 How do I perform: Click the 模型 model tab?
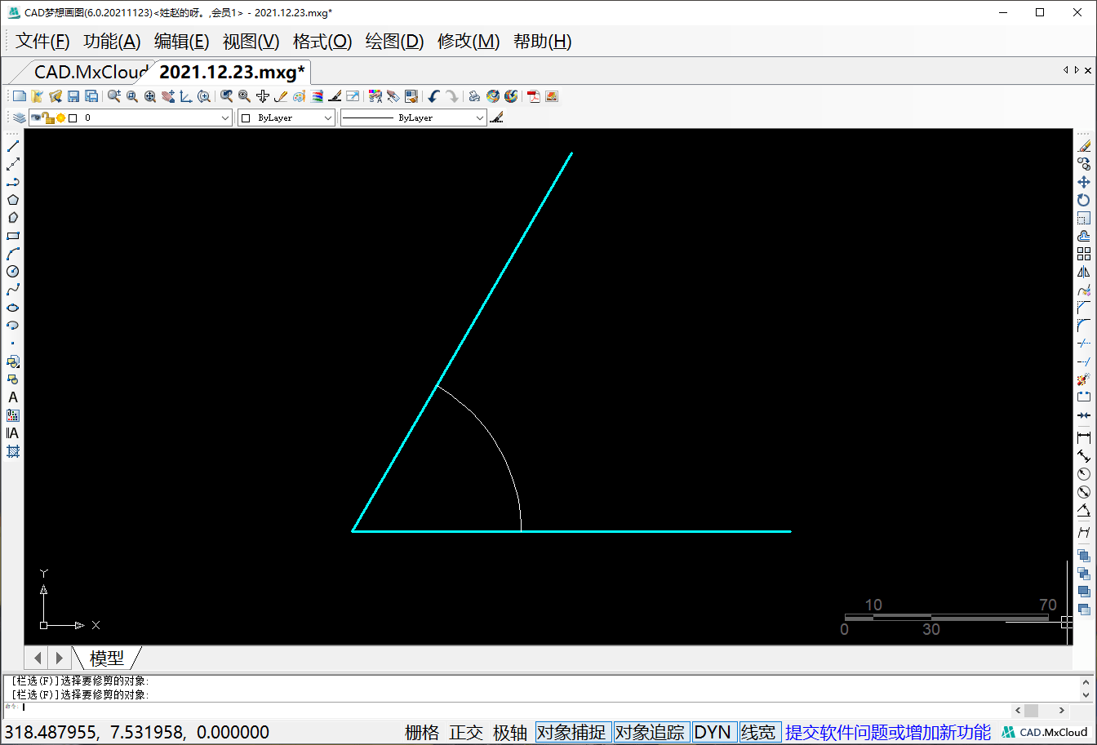[x=107, y=658]
